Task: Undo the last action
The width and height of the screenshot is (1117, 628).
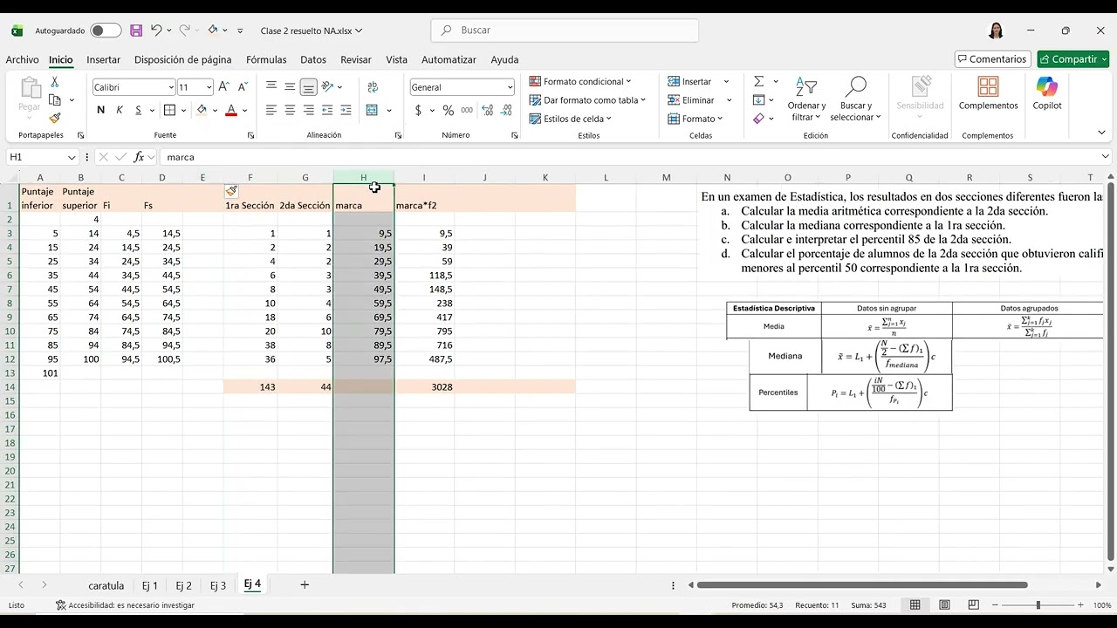Action: point(156,31)
